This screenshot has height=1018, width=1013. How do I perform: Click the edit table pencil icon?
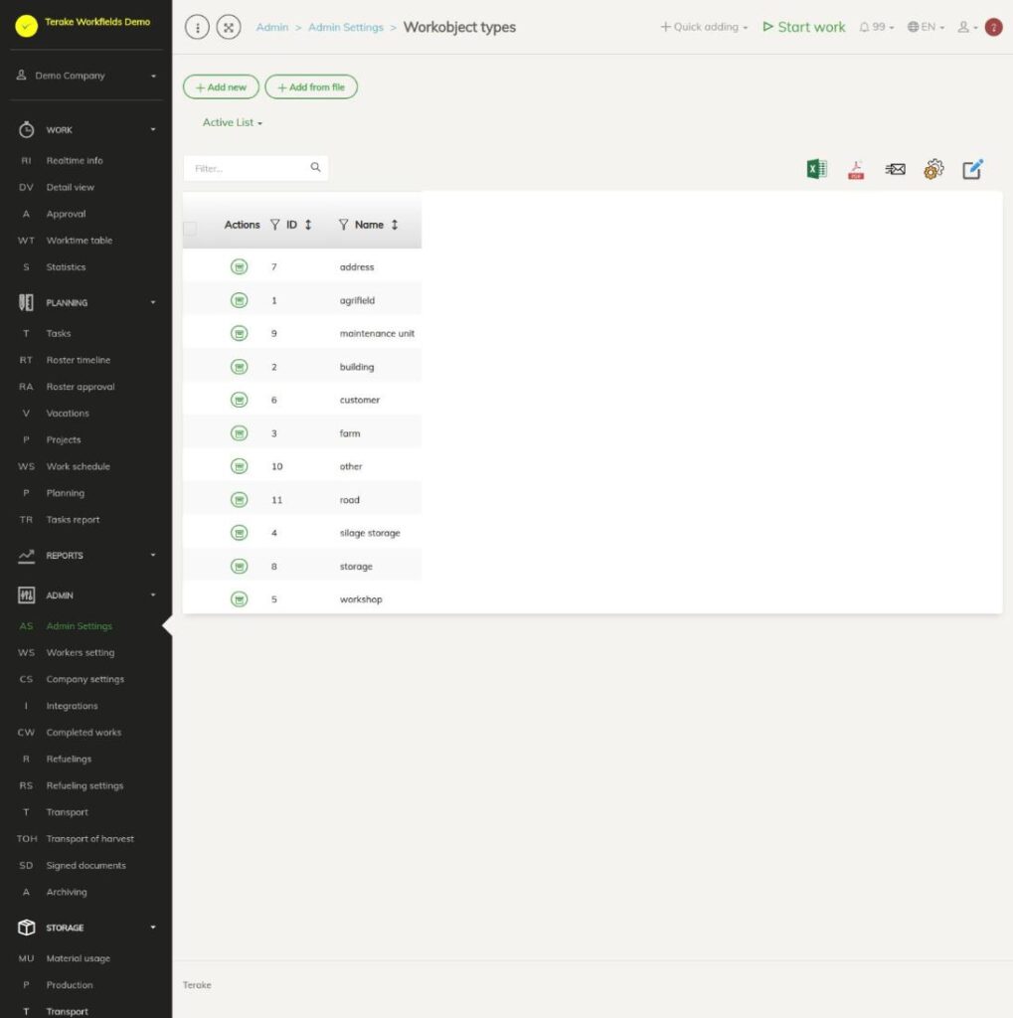click(x=972, y=169)
